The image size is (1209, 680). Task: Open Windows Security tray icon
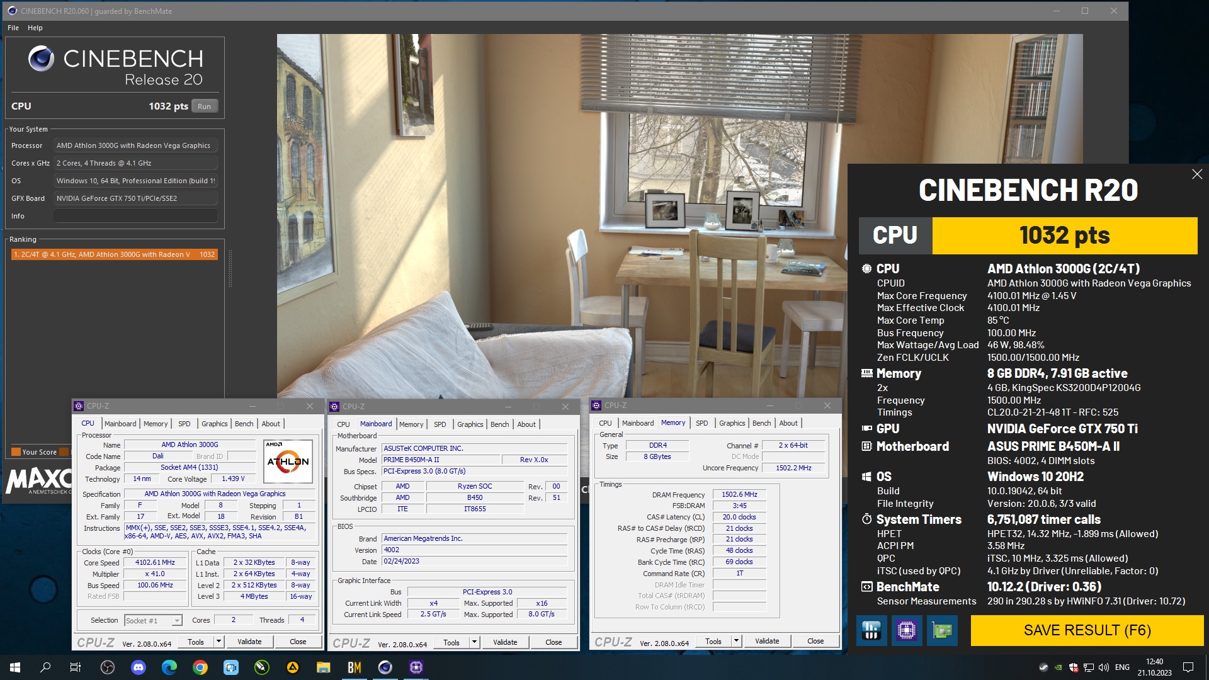click(1074, 667)
